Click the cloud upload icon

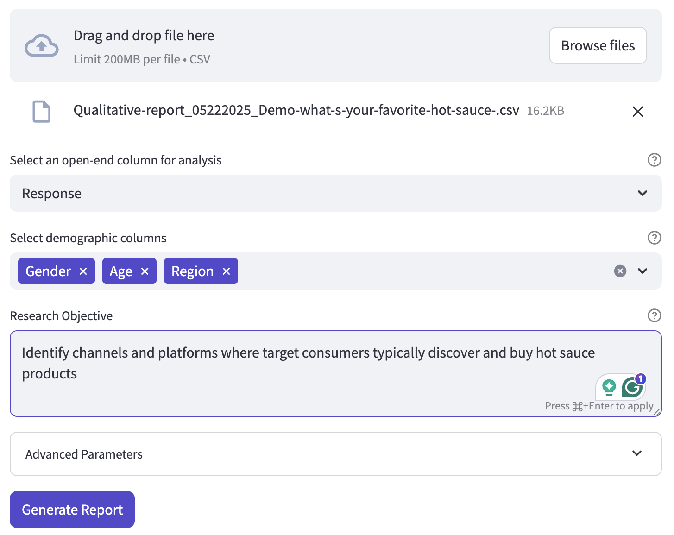pyautogui.click(x=41, y=45)
